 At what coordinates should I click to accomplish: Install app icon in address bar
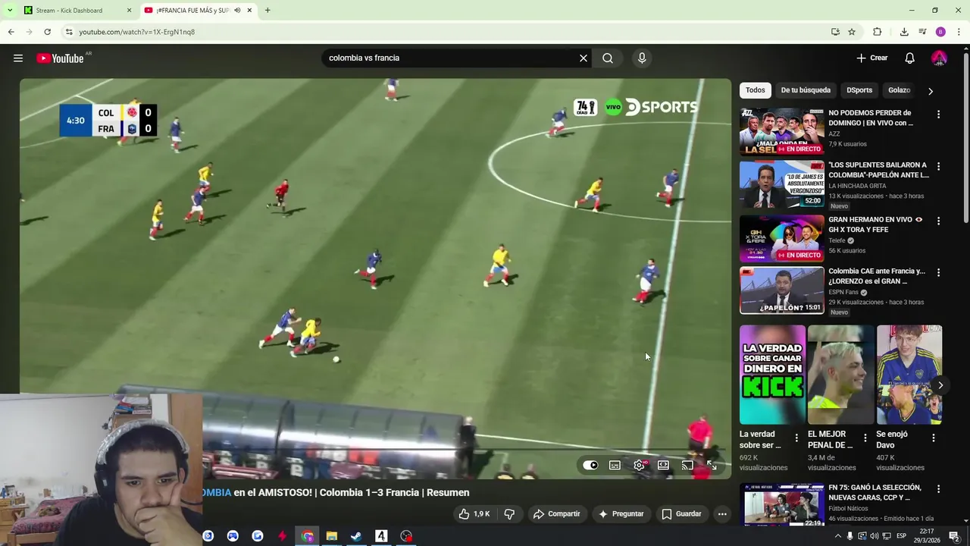[835, 32]
